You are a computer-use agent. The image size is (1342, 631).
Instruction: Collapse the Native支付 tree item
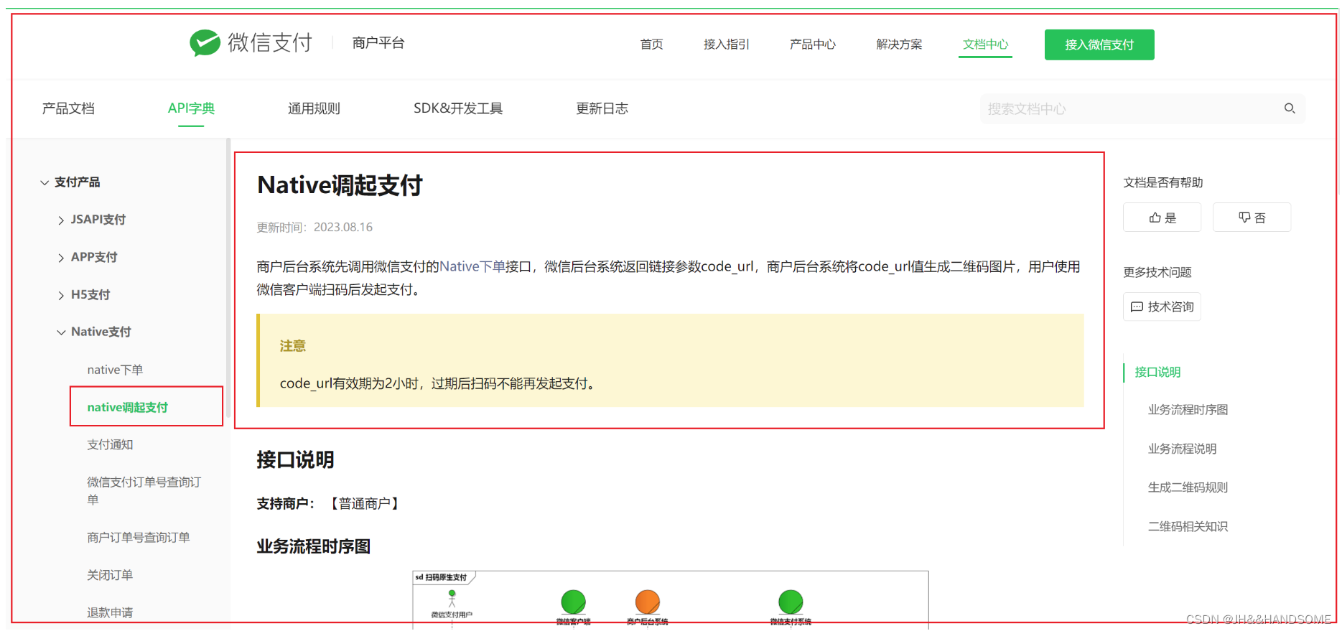pyautogui.click(x=61, y=332)
